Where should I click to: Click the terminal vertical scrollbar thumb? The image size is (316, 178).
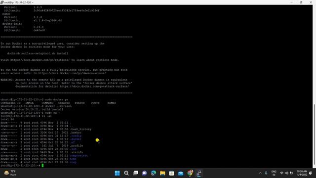314,134
